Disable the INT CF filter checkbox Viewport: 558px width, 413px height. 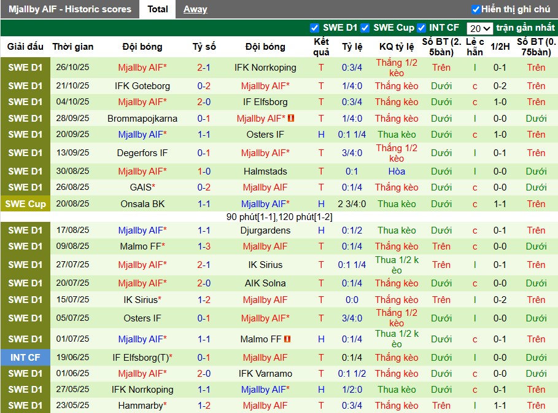pyautogui.click(x=422, y=28)
